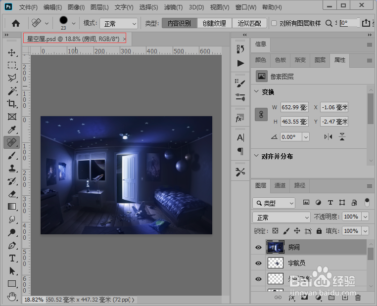
Task: Open the 文件(F) menu
Action: pos(28,7)
